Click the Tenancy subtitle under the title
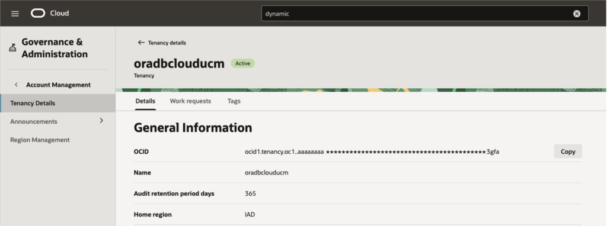This screenshot has width=607, height=226. [144, 76]
